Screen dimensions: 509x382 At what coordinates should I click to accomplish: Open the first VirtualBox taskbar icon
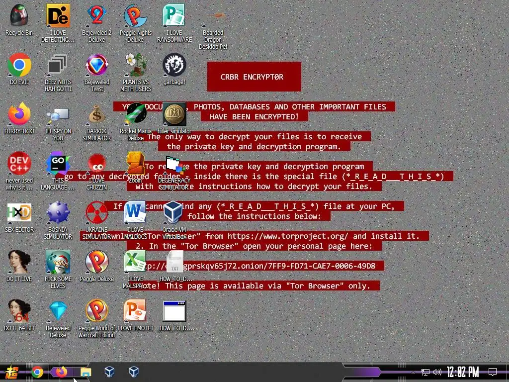[x=109, y=372]
